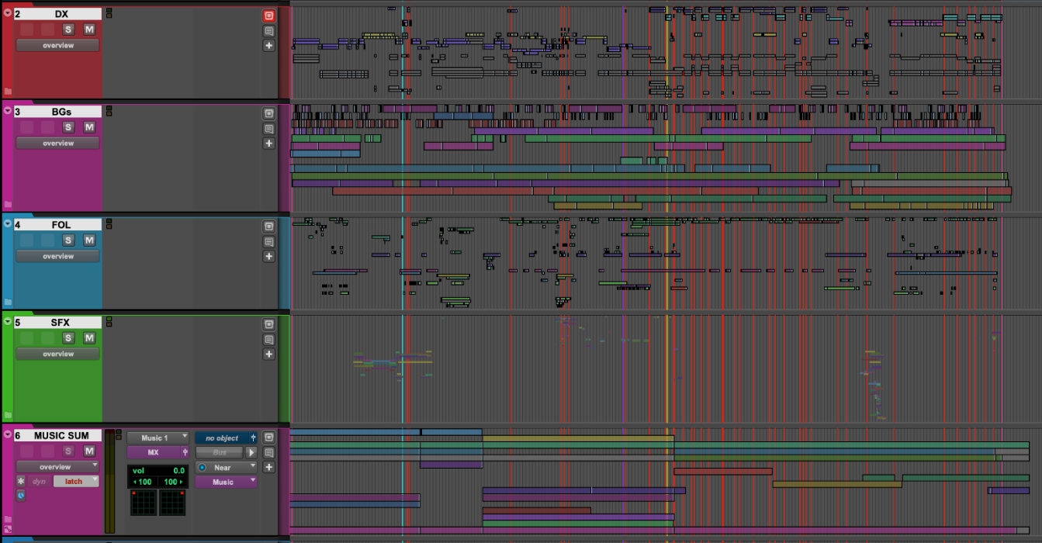Viewport: 1042px width, 543px height.
Task: Open the comments icon on MUSIC SUM track
Action: [268, 452]
